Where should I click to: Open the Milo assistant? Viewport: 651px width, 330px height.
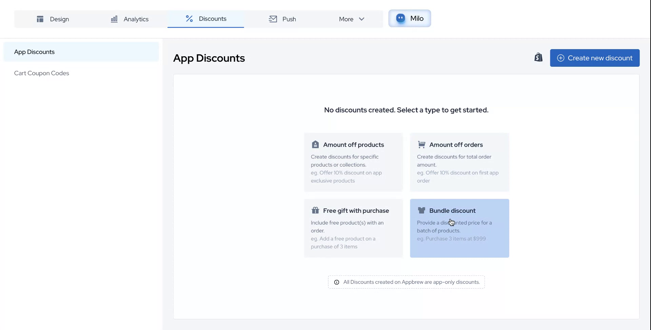tap(410, 18)
